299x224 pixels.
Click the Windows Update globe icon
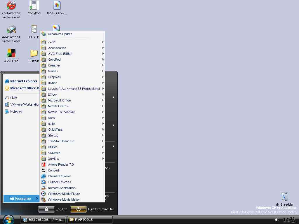coord(44,34)
